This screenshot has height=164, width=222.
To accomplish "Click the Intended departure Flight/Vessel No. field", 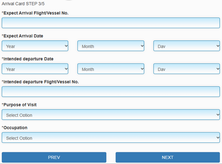I will (111, 92).
